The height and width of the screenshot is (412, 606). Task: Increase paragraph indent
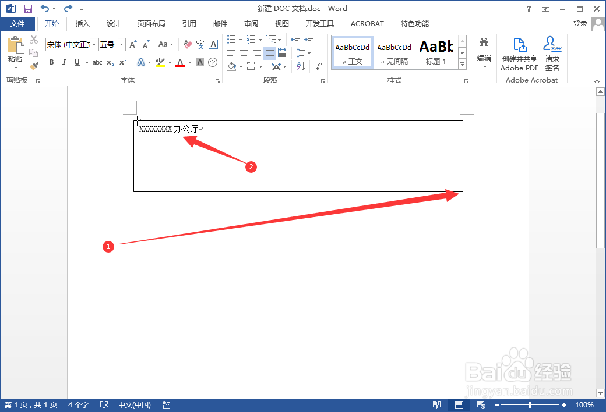pos(308,40)
